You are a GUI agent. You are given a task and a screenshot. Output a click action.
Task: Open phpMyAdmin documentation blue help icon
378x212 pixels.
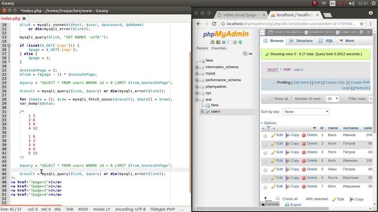pyautogui.click(x=223, y=42)
